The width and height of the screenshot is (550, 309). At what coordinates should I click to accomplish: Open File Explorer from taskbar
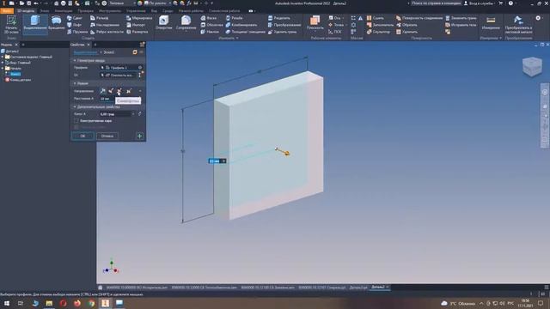pos(49,303)
